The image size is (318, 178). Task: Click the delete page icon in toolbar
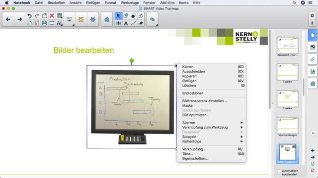pyautogui.click(x=37, y=23)
